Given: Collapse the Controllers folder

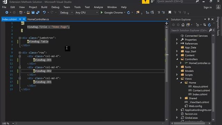Looking at the screenshot, I should tap(177, 59).
